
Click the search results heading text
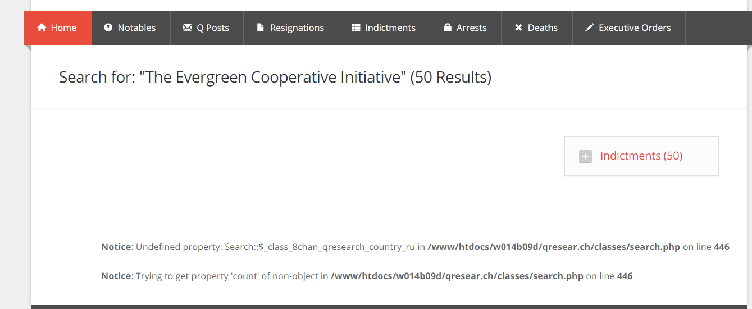pyautogui.click(x=275, y=77)
